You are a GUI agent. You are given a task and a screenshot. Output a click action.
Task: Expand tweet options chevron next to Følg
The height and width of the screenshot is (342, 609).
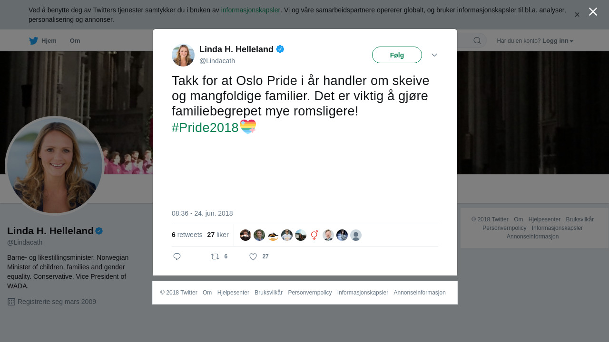tap(434, 55)
